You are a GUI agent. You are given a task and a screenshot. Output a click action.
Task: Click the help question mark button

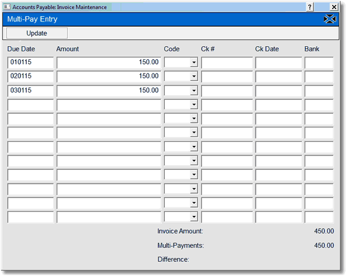(310, 7)
